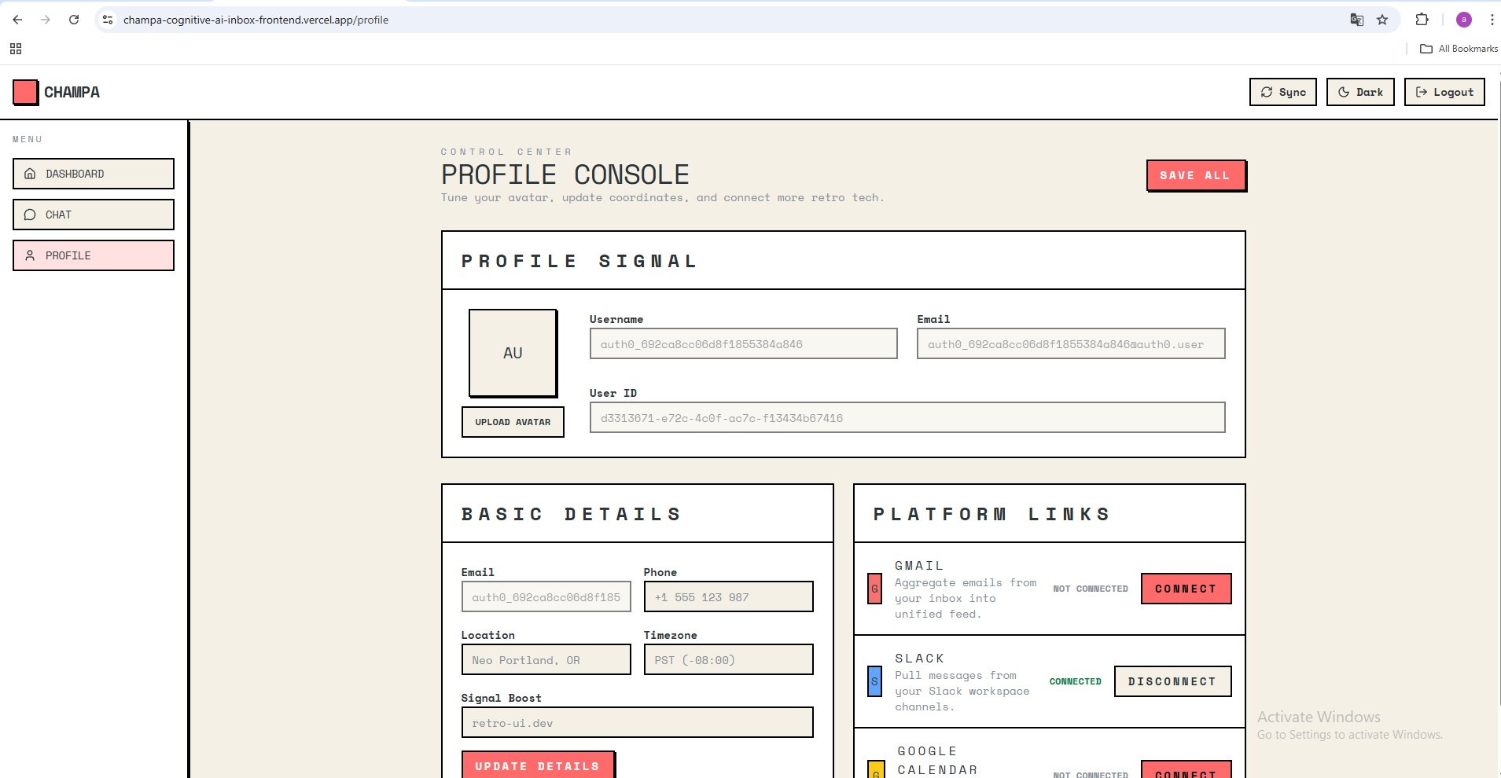Click the PROFILE CONSOLE heading
Screen dimensions: 1501x778
[x=565, y=174]
